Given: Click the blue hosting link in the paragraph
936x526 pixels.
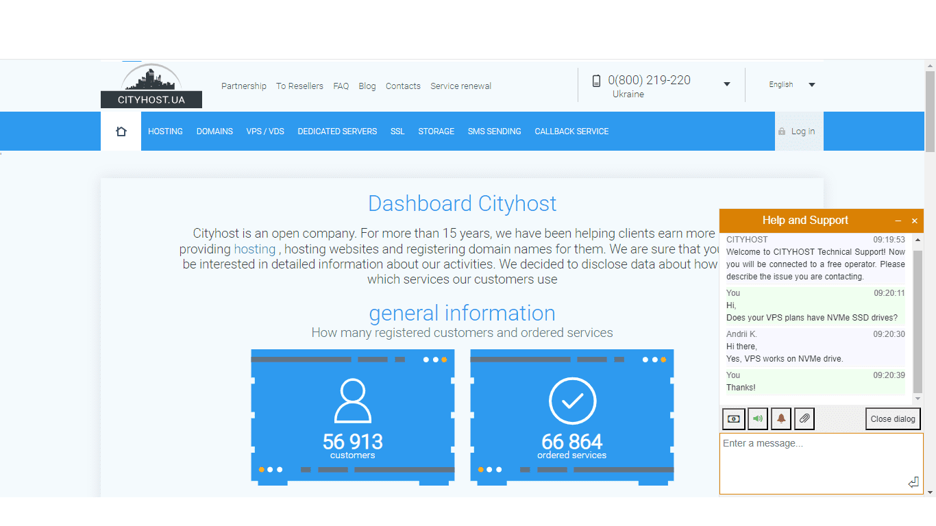Looking at the screenshot, I should coord(255,249).
